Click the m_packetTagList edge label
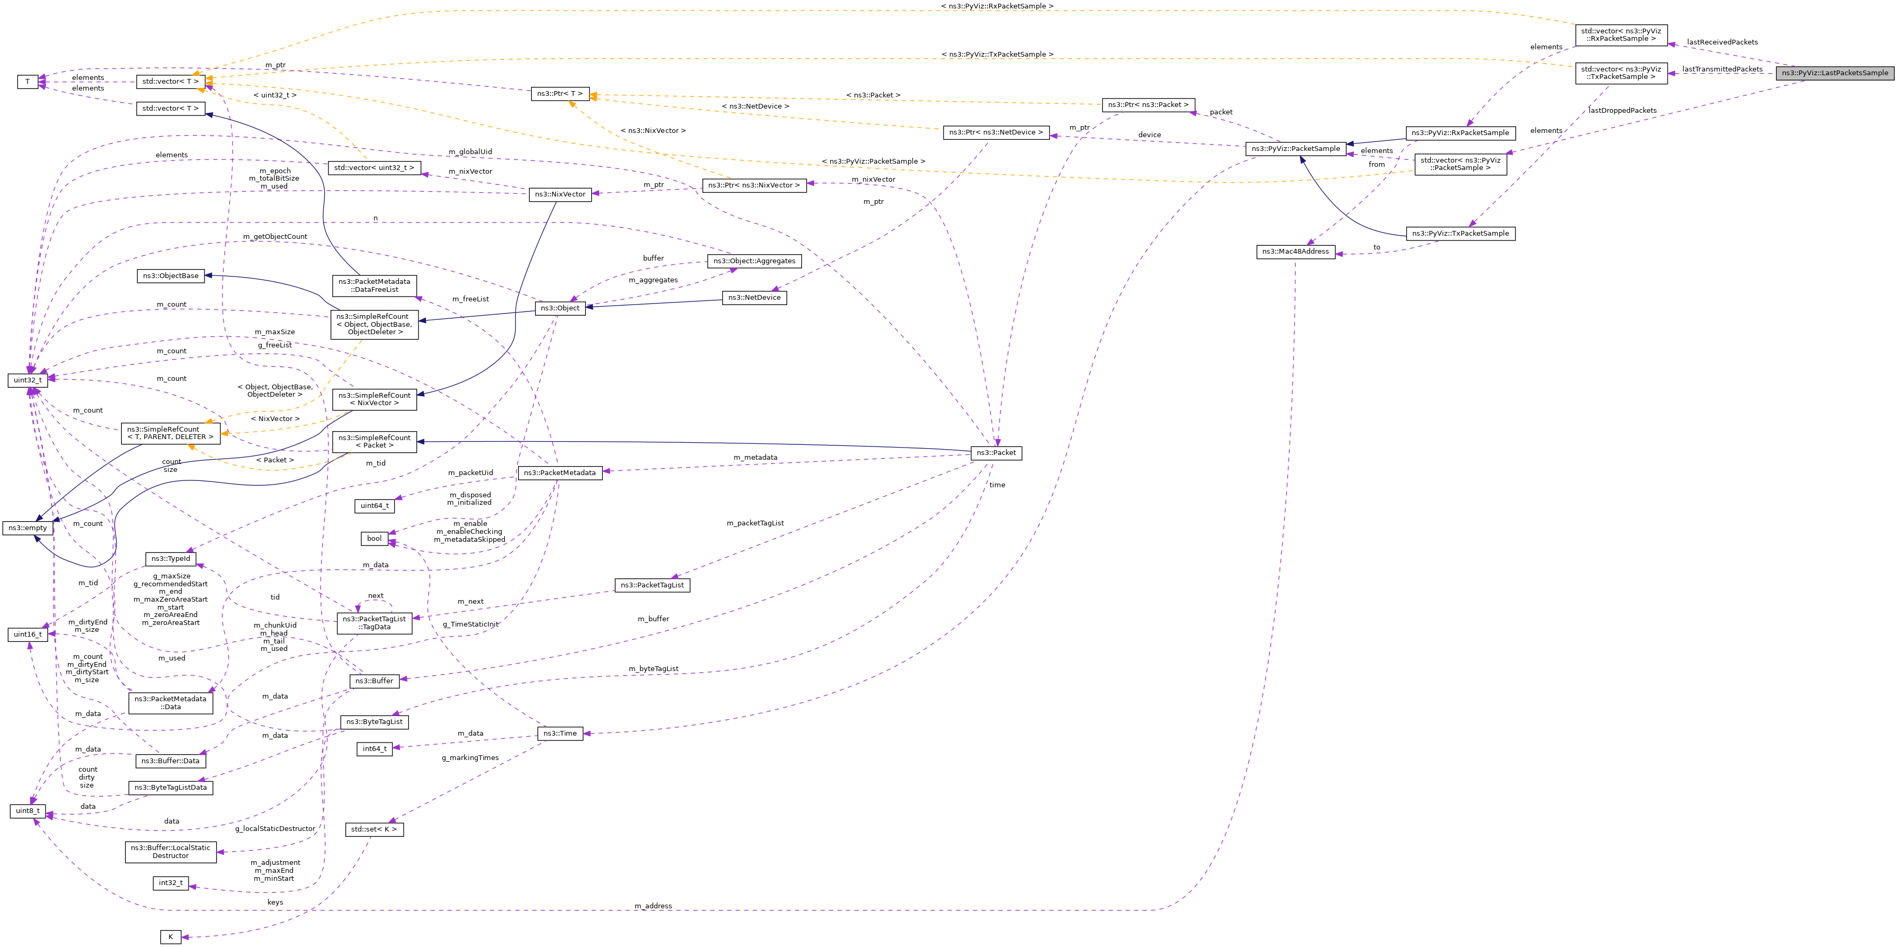Screen dimensions: 1897x947 tap(755, 523)
